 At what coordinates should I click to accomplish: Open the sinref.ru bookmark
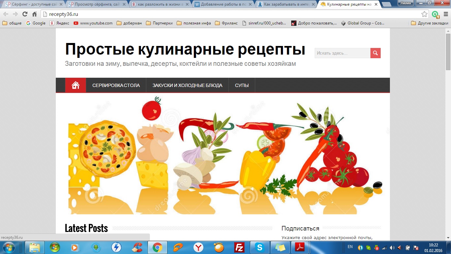(264, 23)
